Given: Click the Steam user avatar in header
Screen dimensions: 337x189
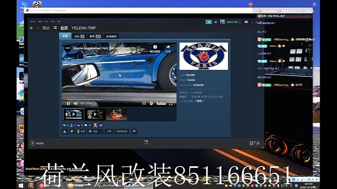Looking at the screenshot, I should [x=222, y=22].
